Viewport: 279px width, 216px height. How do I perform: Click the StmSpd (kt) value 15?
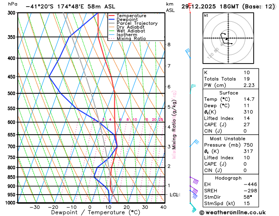click(247, 204)
